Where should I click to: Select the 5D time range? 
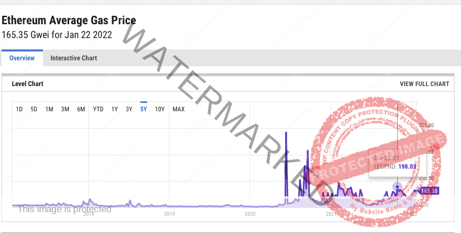click(34, 109)
